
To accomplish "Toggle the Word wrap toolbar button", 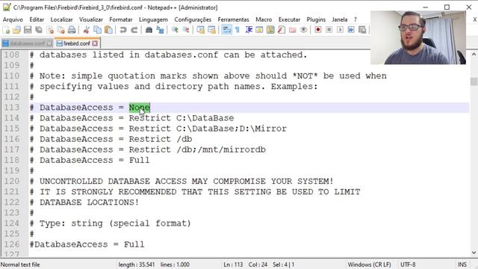I will (226, 30).
